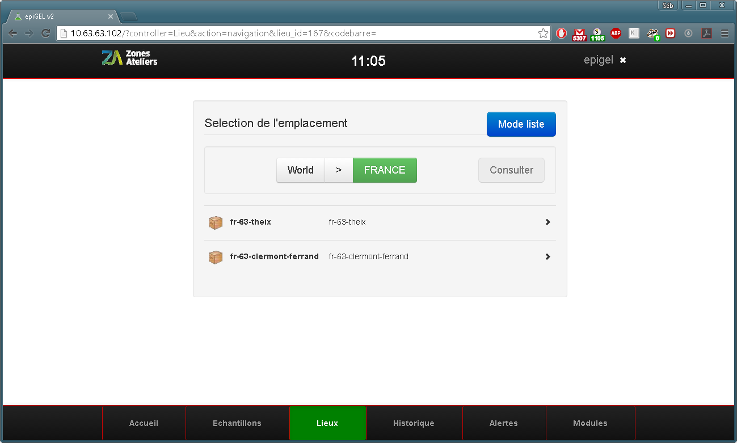Image resolution: width=737 pixels, height=443 pixels.
Task: Click the Zones Ateliers logo
Action: pyautogui.click(x=129, y=58)
